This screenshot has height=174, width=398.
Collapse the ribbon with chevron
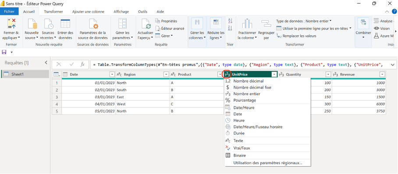(x=387, y=12)
